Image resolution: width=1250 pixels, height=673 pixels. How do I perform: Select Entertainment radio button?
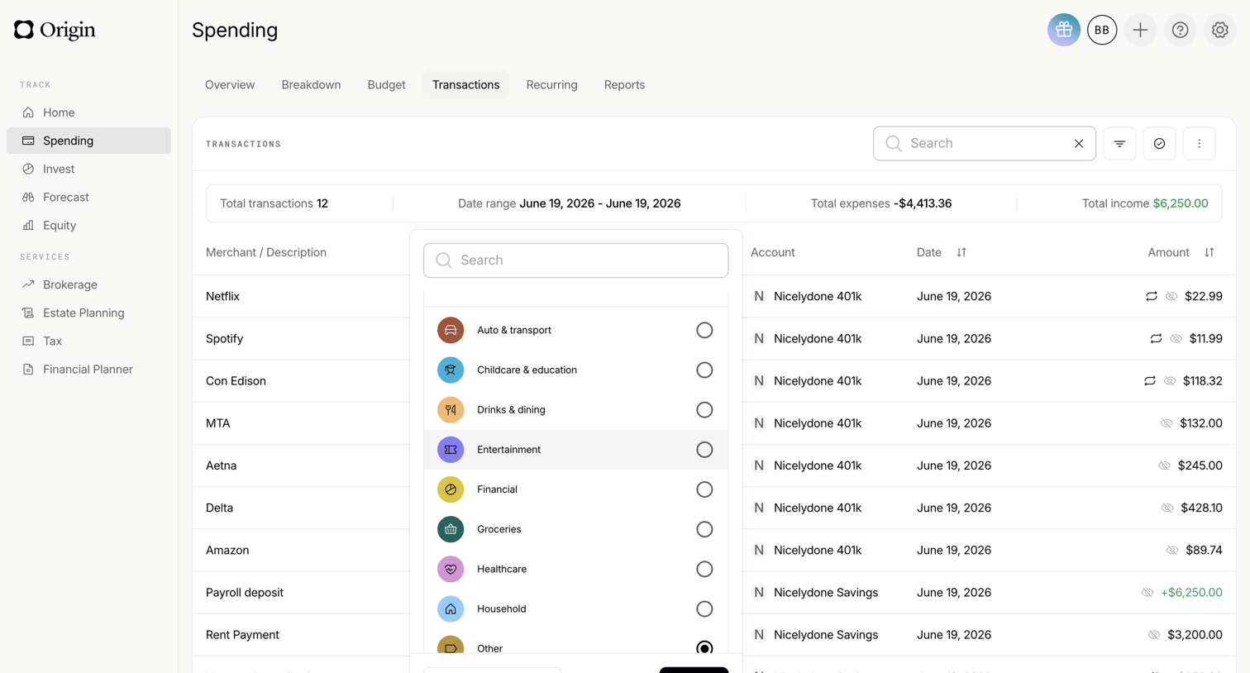click(704, 450)
